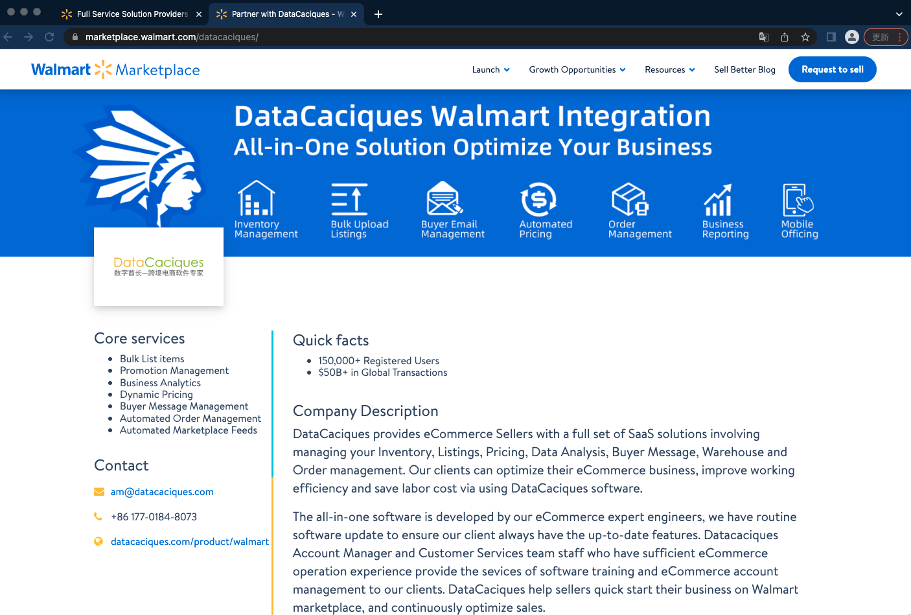This screenshot has width=911, height=615.
Task: Click the DataCaciques logo card
Action: (159, 266)
